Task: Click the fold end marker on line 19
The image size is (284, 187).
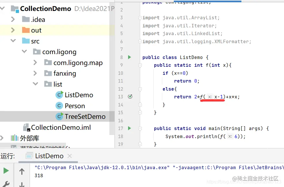Action: pos(140,144)
